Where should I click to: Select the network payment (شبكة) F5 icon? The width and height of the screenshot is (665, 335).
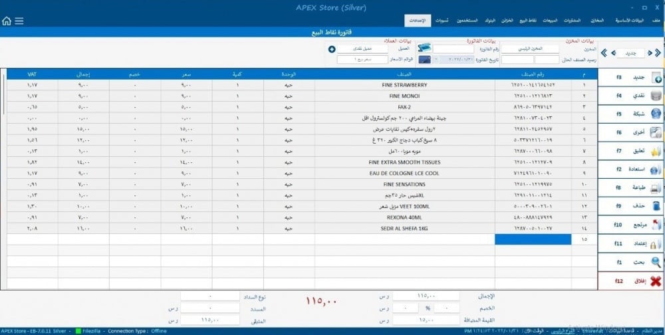[x=655, y=114]
